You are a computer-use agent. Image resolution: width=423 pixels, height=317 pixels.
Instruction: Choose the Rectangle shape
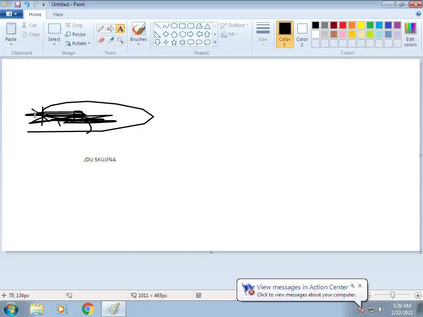(182, 26)
